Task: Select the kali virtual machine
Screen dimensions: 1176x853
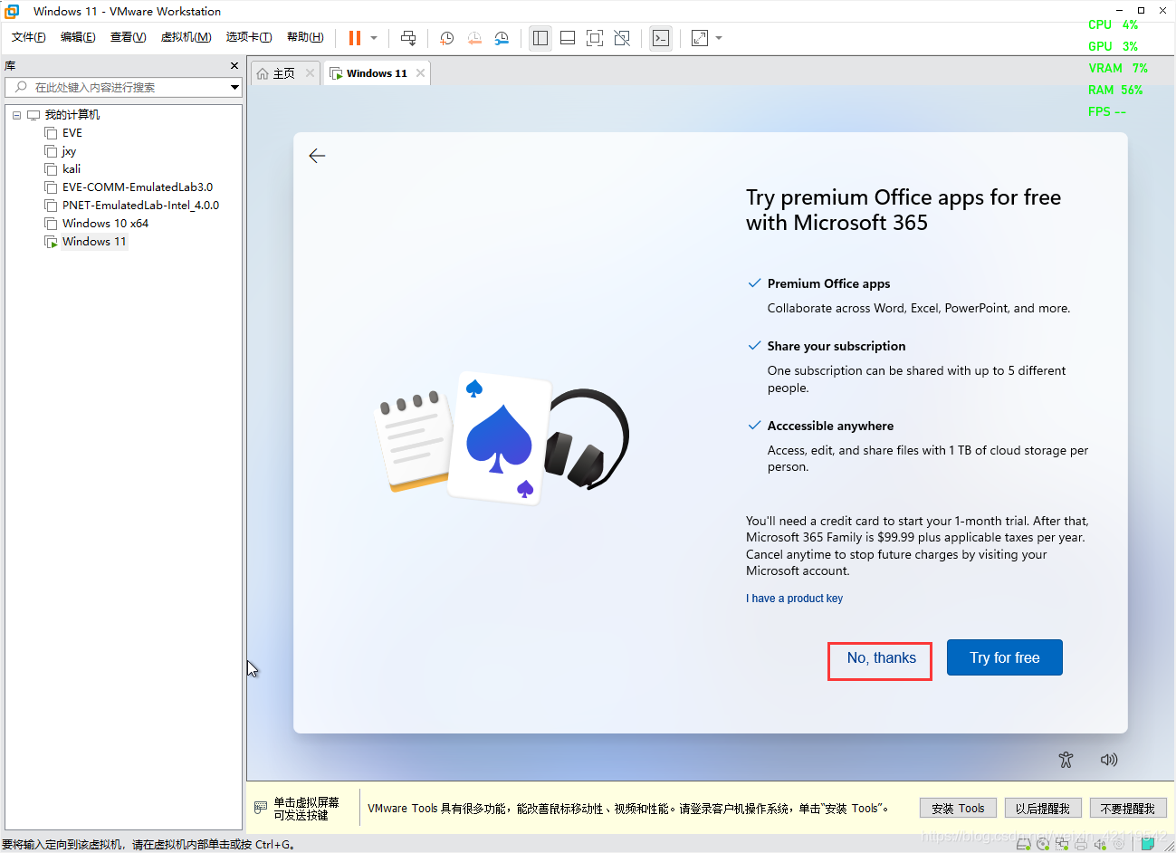Action: click(x=72, y=169)
